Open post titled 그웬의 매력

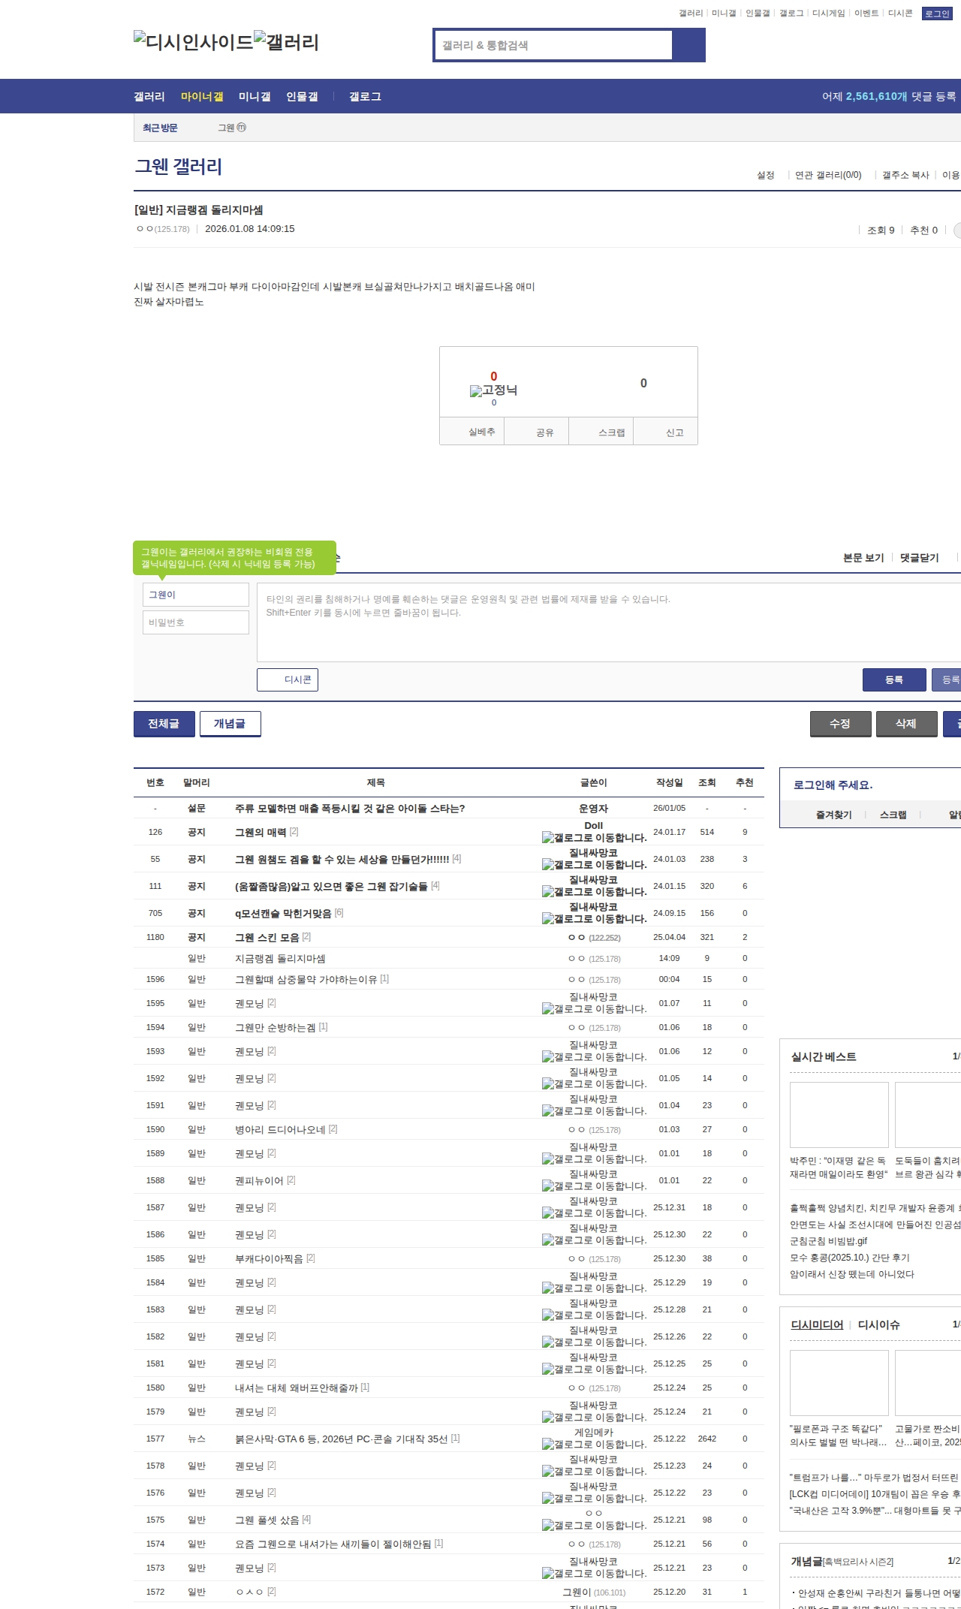click(x=261, y=832)
